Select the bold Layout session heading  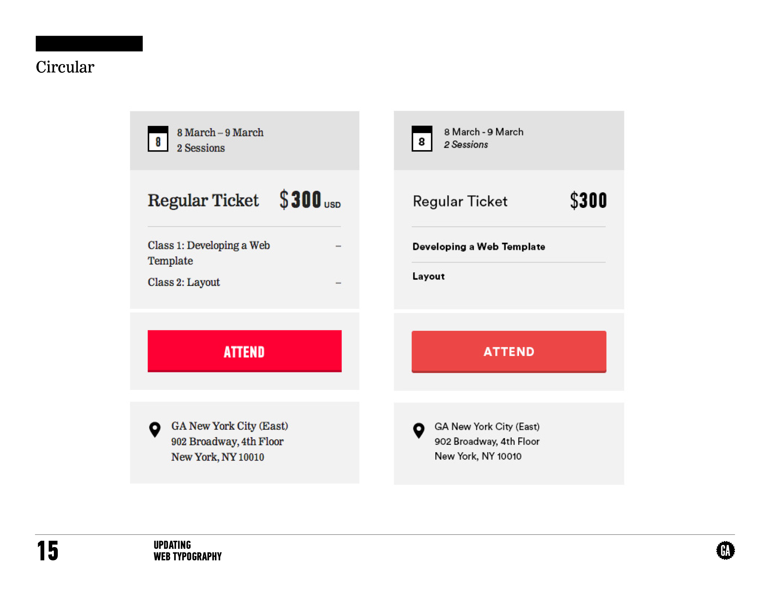(428, 276)
